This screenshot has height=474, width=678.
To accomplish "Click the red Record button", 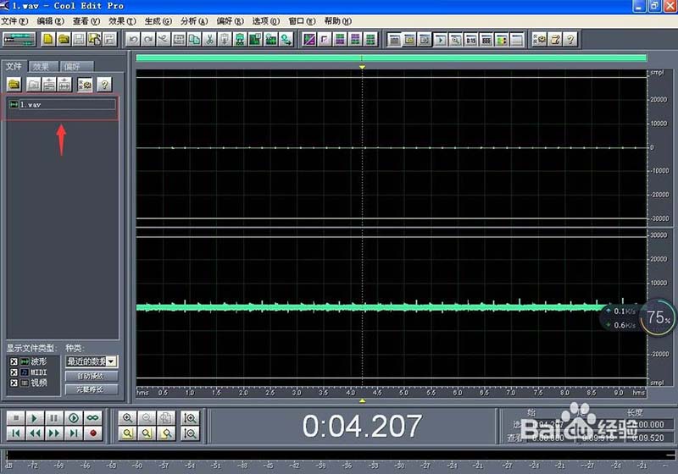I will pyautogui.click(x=92, y=433).
